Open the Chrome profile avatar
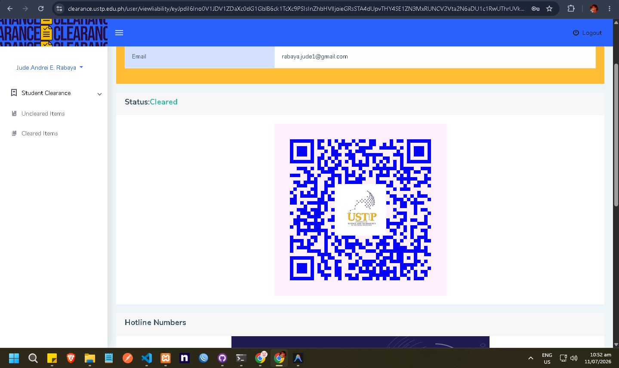This screenshot has height=368, width=619. [x=594, y=9]
